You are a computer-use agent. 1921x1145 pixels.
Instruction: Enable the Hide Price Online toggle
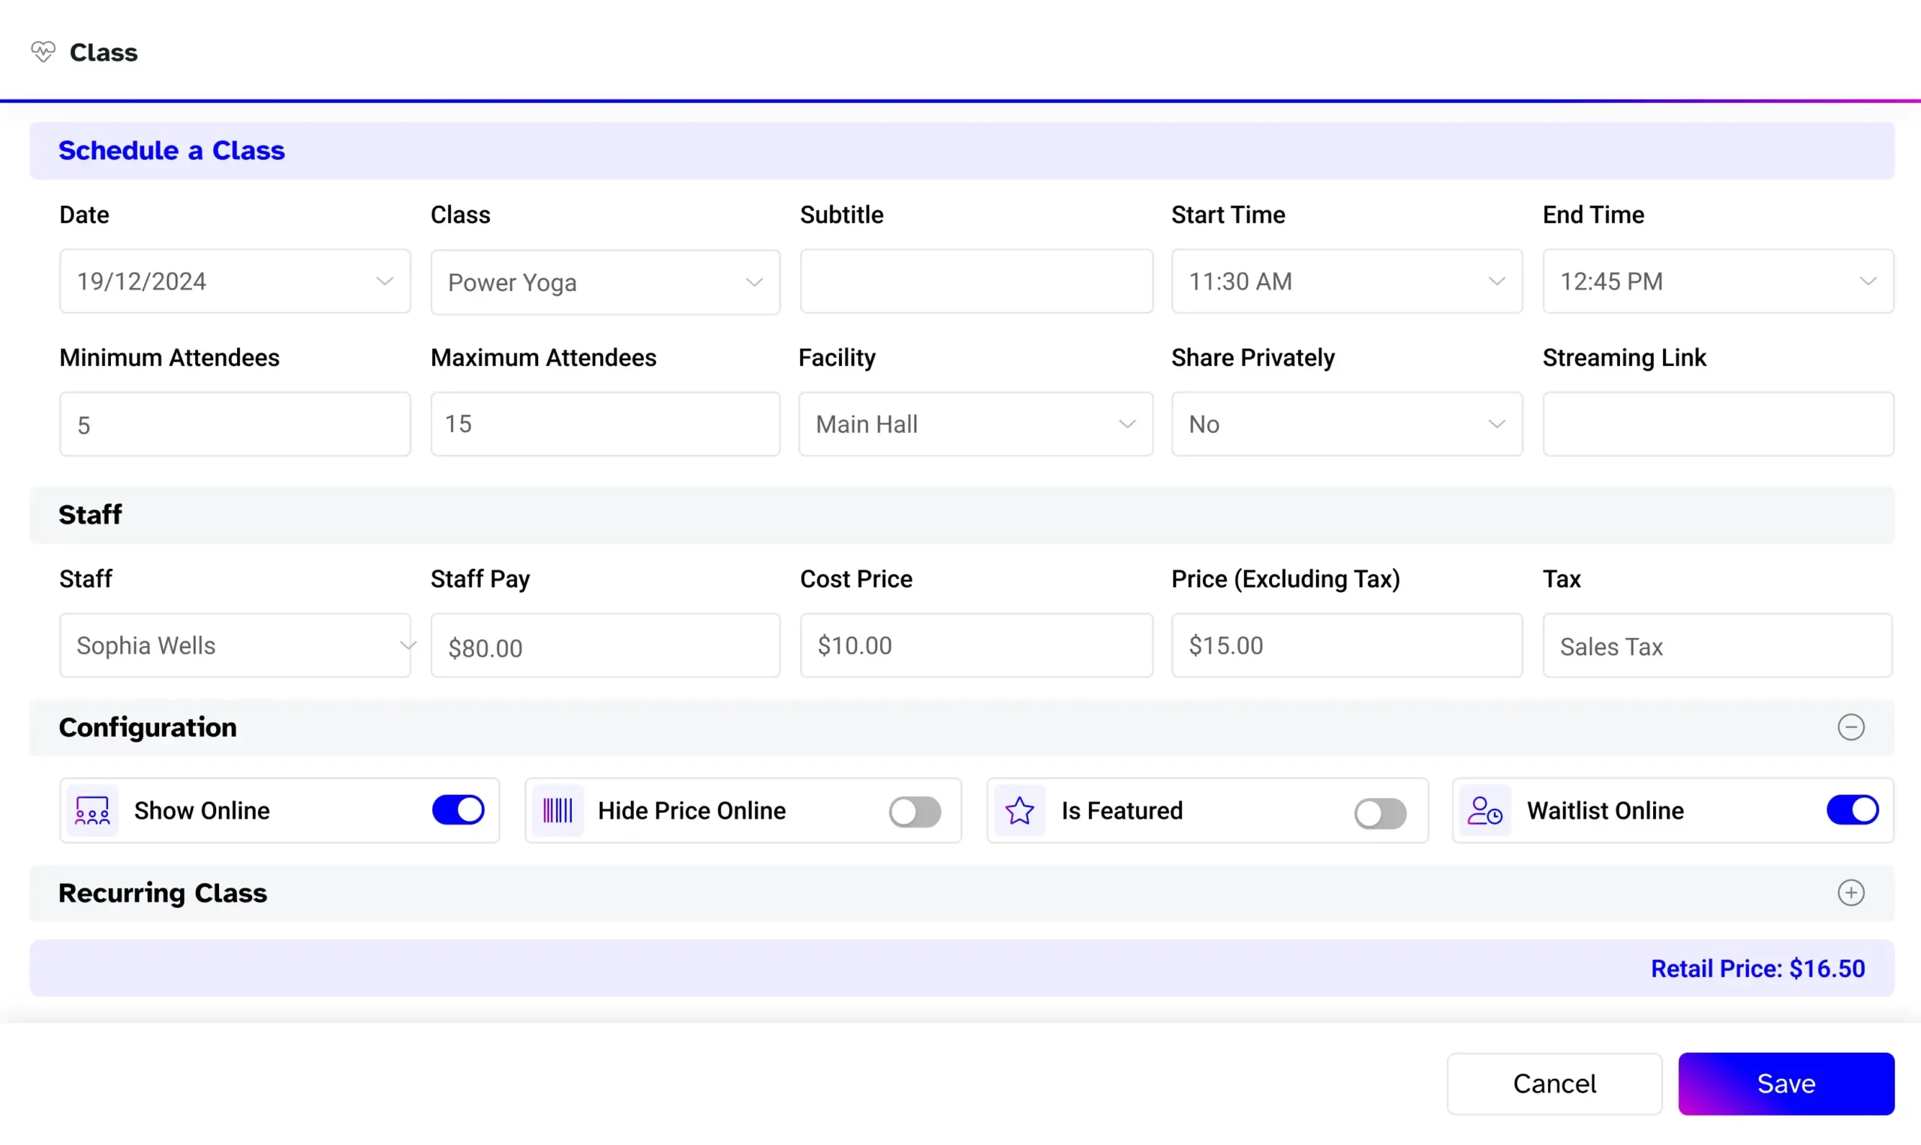click(x=914, y=811)
